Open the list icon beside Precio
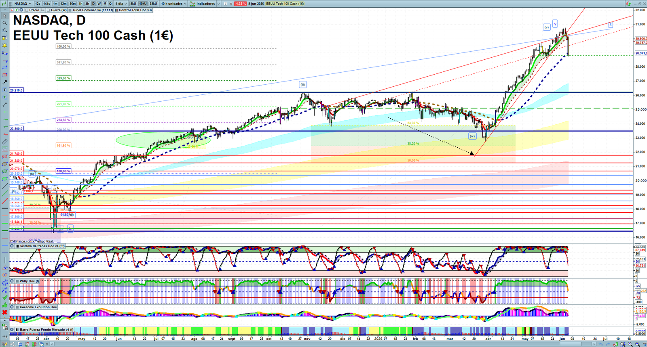Screen dimensions: 647x347 coord(43,10)
